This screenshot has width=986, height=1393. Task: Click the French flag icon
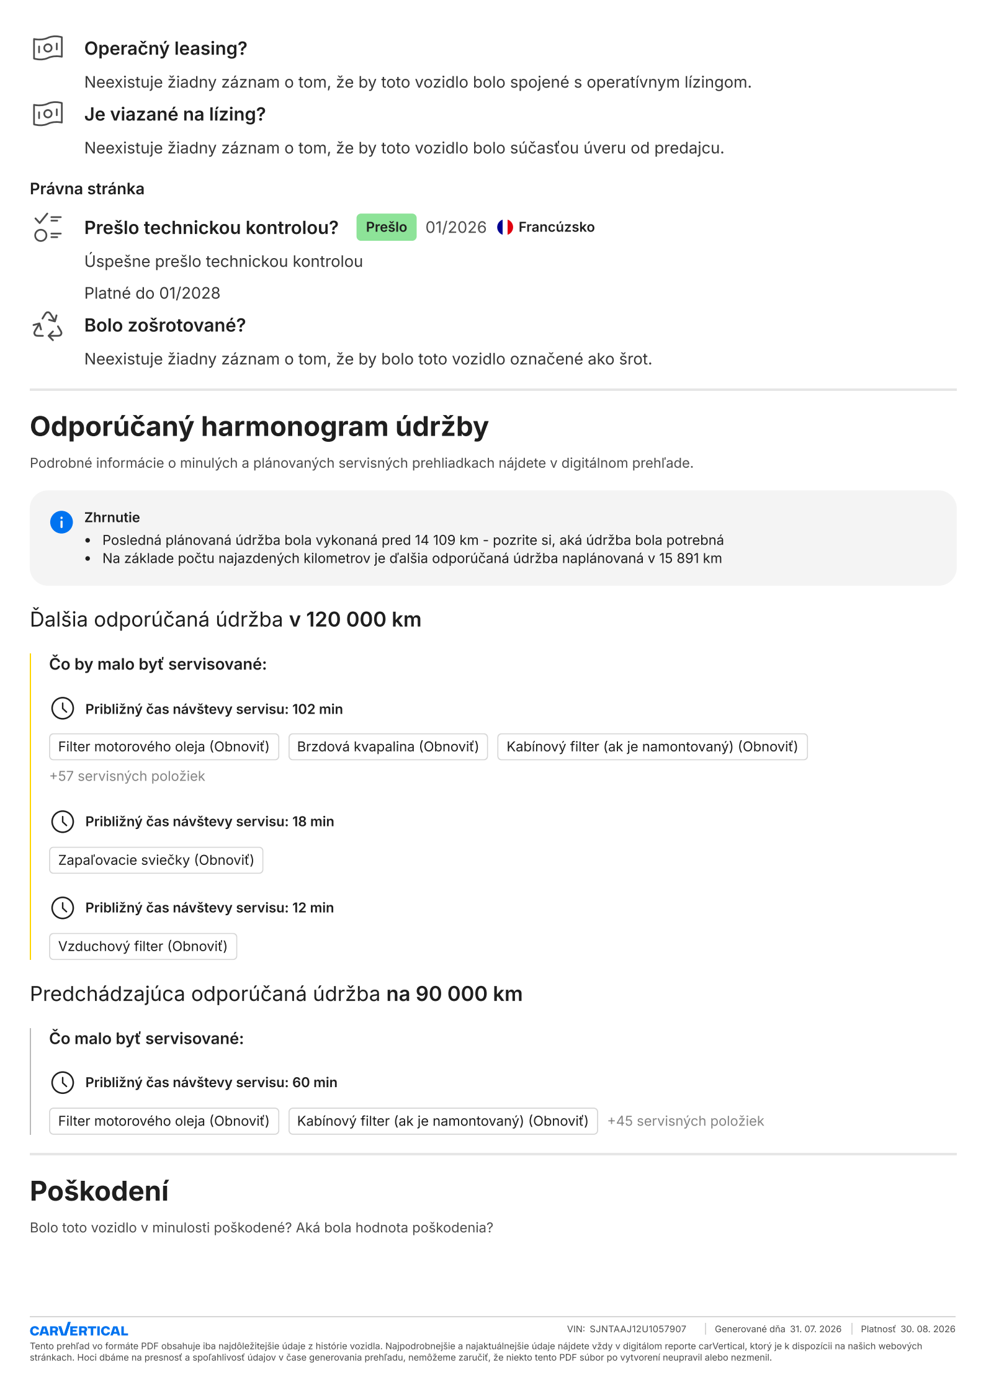(x=504, y=227)
